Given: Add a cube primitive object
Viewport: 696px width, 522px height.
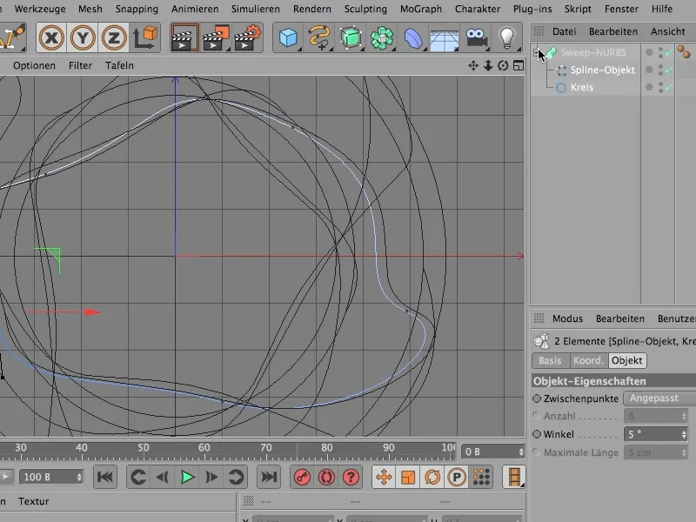Looking at the screenshot, I should pyautogui.click(x=288, y=37).
